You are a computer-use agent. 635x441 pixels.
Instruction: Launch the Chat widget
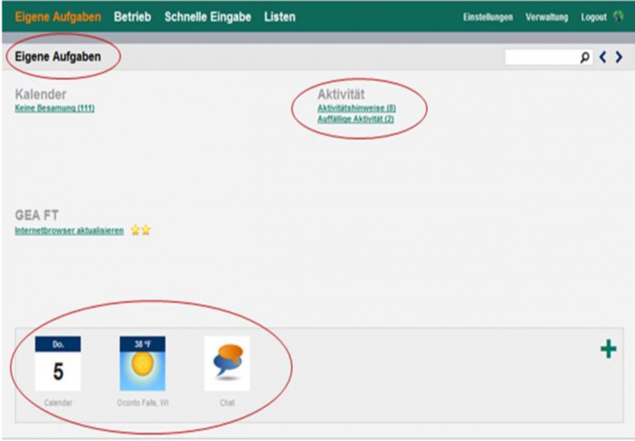tap(227, 364)
